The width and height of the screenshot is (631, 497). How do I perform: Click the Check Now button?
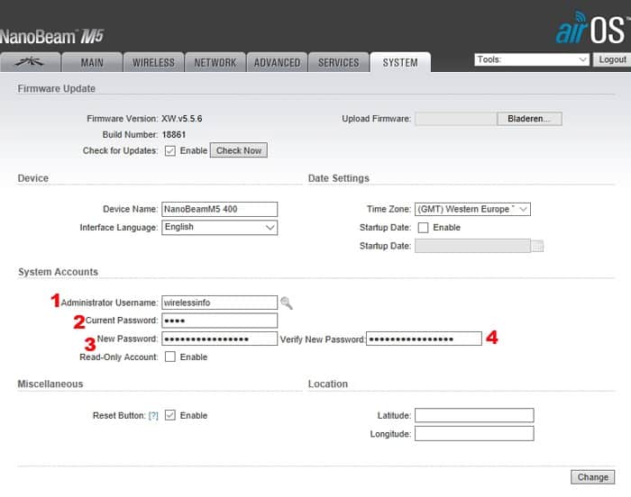239,150
